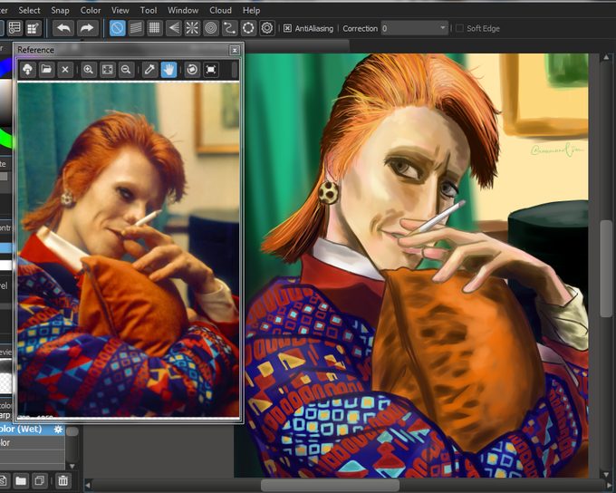Toggle the AntiAliasing checkbox
The image size is (616, 493).
click(x=287, y=28)
